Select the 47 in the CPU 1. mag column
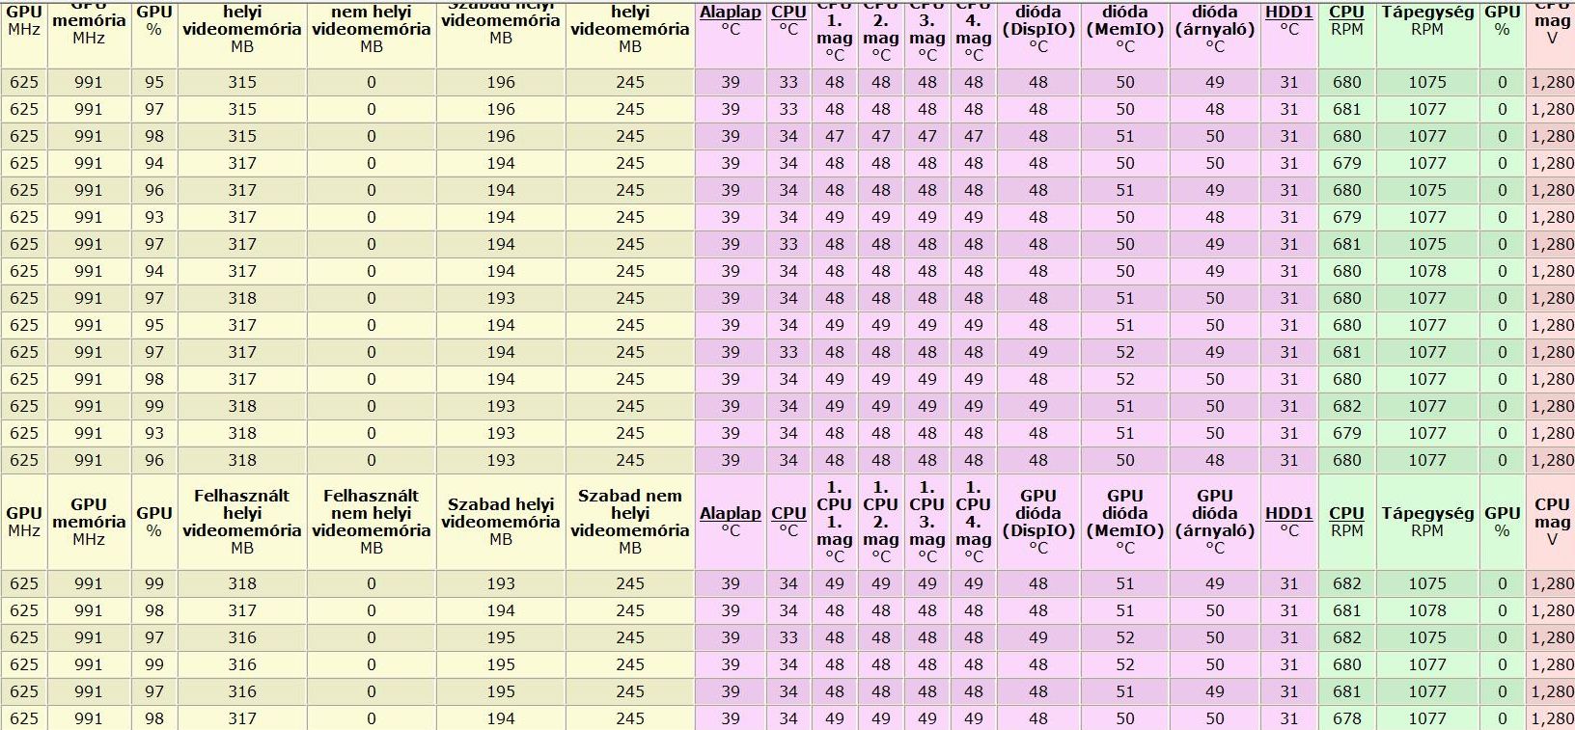The image size is (1575, 730). point(835,136)
